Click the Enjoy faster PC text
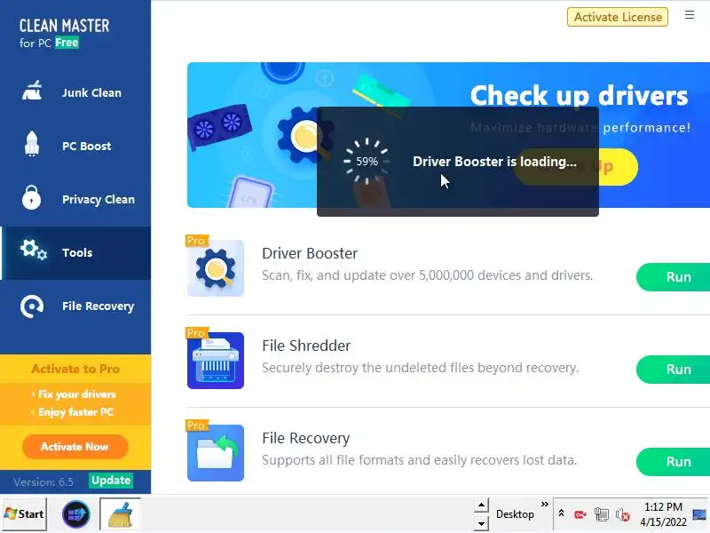 coord(76,412)
